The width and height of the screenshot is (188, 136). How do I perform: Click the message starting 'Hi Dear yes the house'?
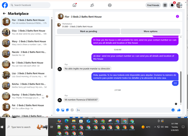[x=135, y=41]
